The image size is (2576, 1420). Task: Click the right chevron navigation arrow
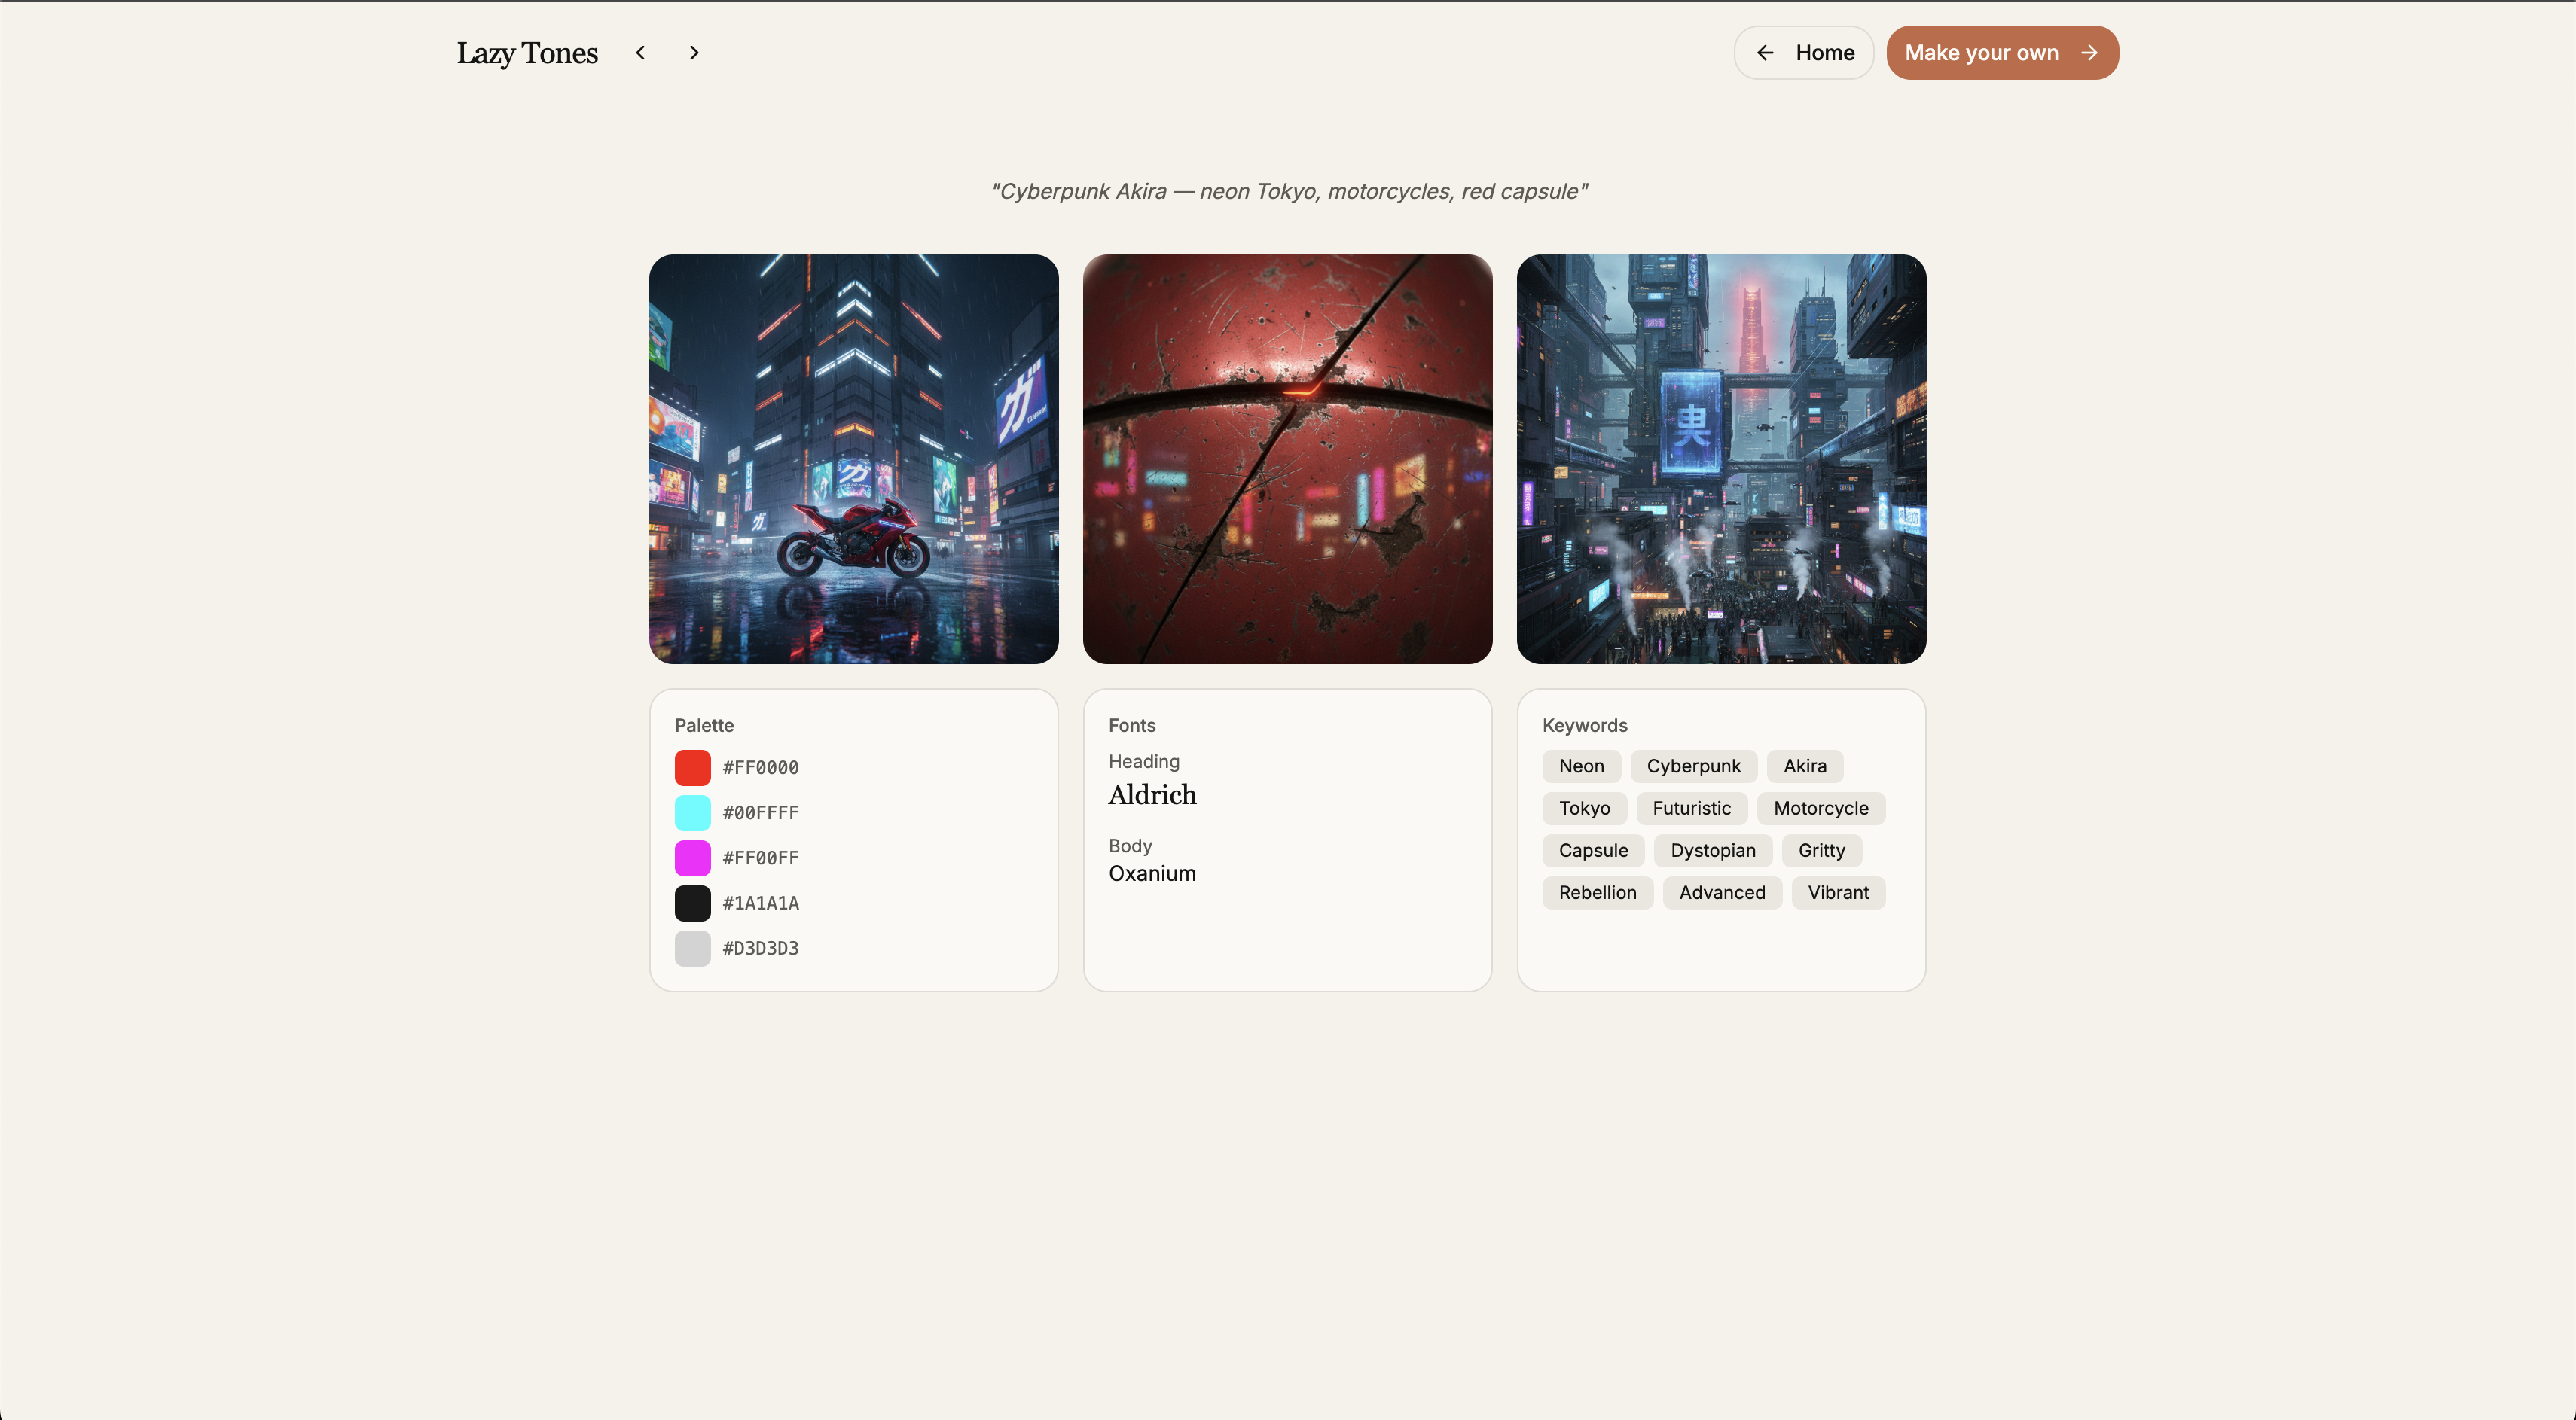(693, 52)
